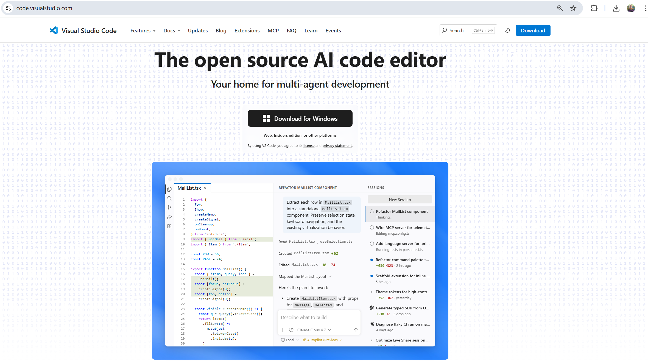Click the Explorer files icon in editor sidebar
This screenshot has height=361, width=648.
click(x=169, y=189)
